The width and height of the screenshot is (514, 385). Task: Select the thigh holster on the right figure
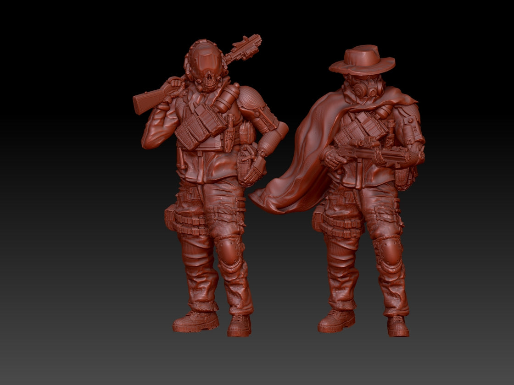click(x=324, y=220)
